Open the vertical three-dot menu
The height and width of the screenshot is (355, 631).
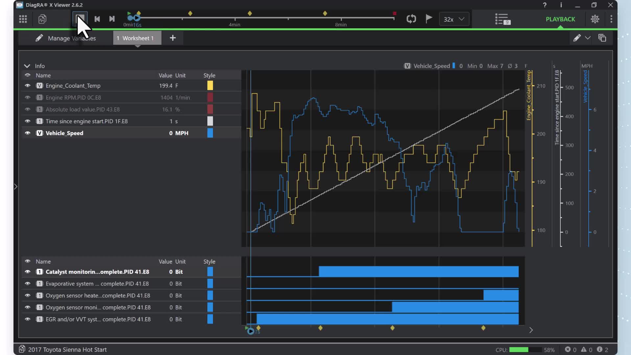(x=611, y=19)
